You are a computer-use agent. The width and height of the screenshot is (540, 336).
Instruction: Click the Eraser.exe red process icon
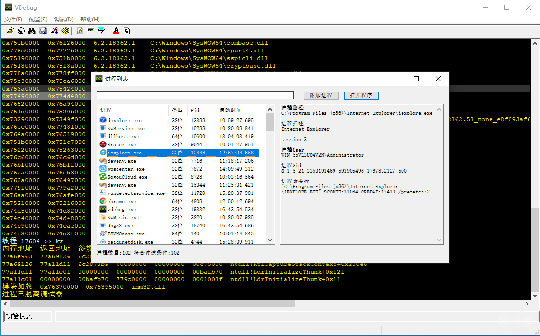[x=103, y=144]
